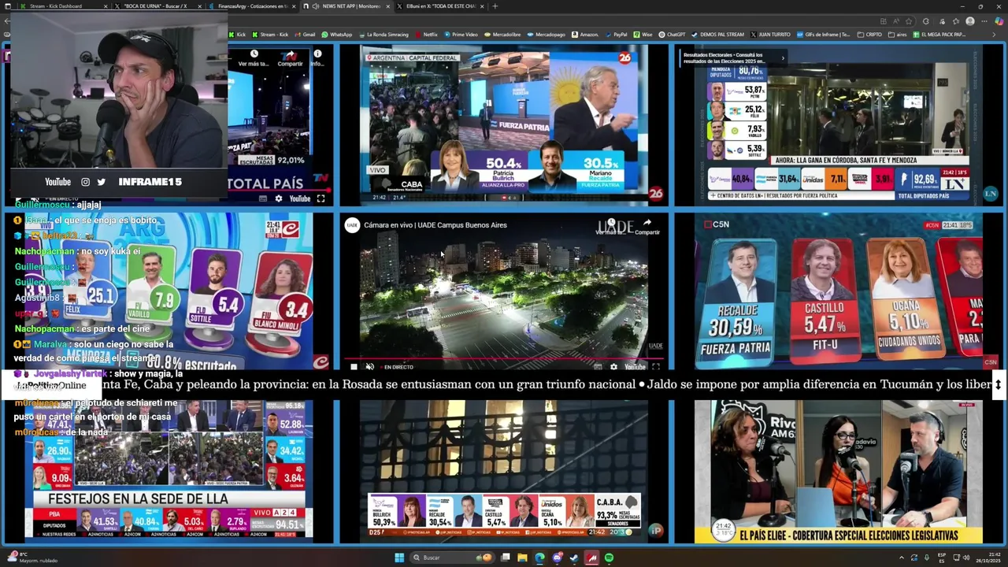Seek on the UADE stream progress bar

(x=504, y=358)
